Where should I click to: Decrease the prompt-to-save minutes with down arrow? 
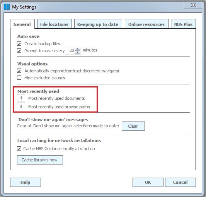click(x=78, y=52)
